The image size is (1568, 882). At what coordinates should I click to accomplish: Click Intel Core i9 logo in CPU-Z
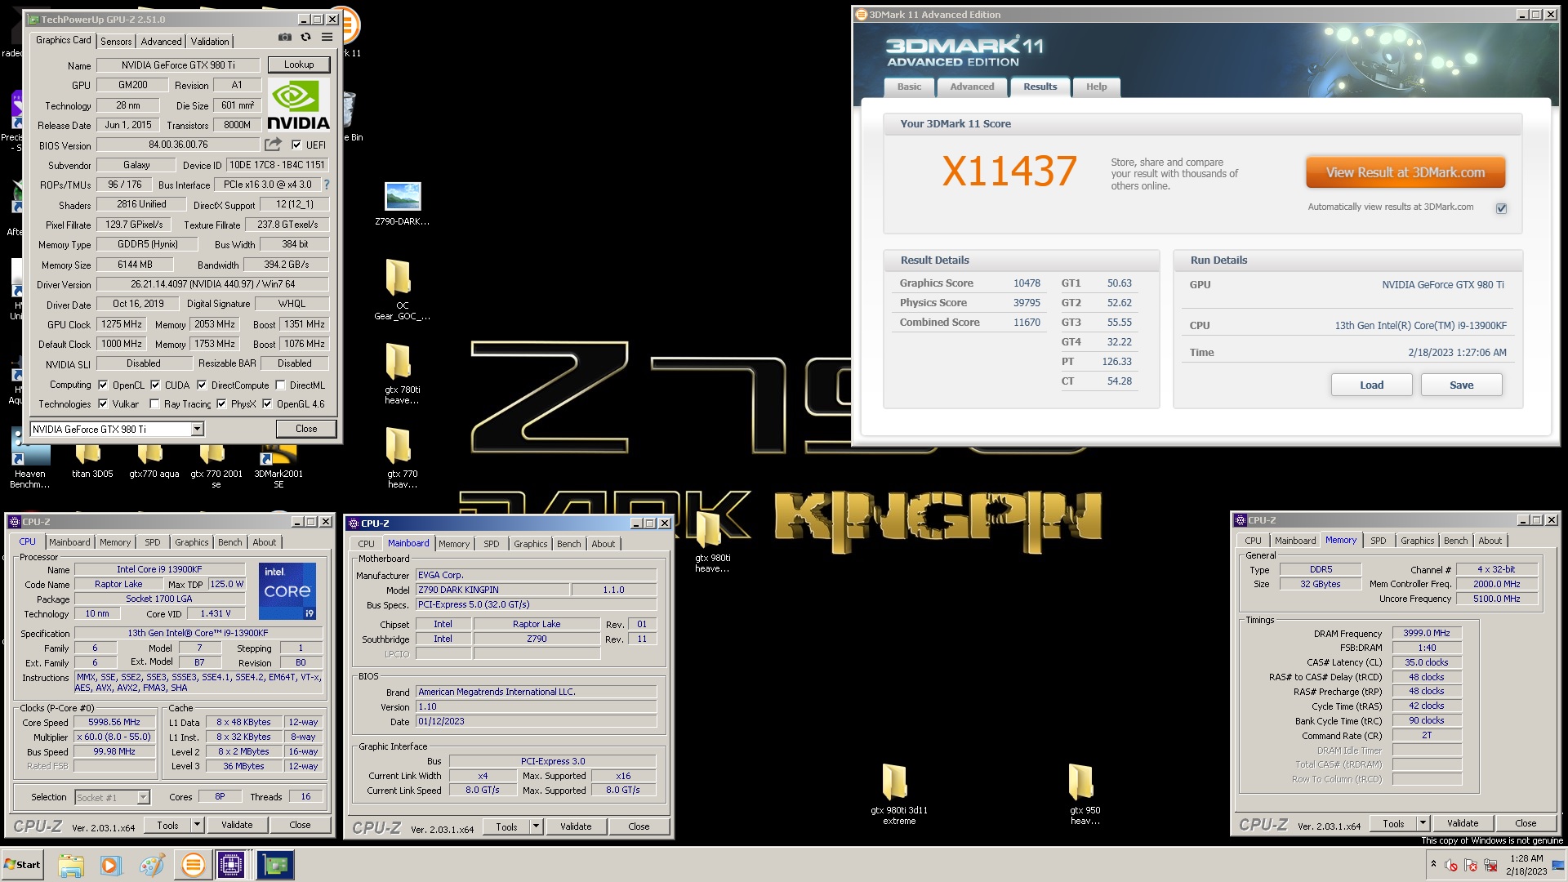[x=287, y=590]
